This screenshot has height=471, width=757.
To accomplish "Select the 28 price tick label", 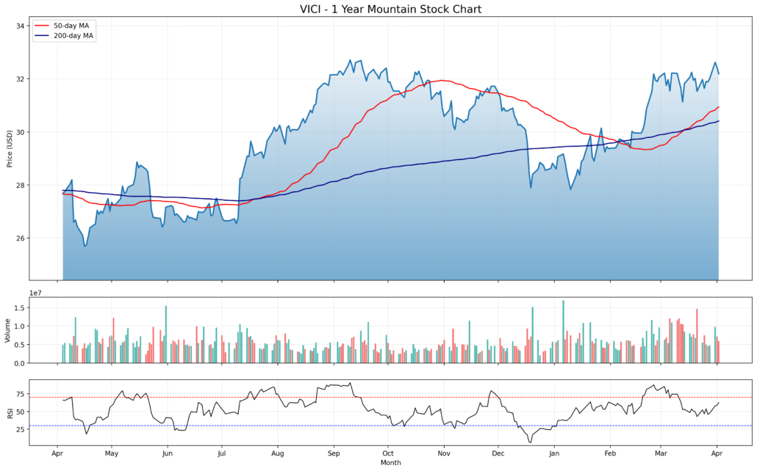I will pyautogui.click(x=20, y=185).
